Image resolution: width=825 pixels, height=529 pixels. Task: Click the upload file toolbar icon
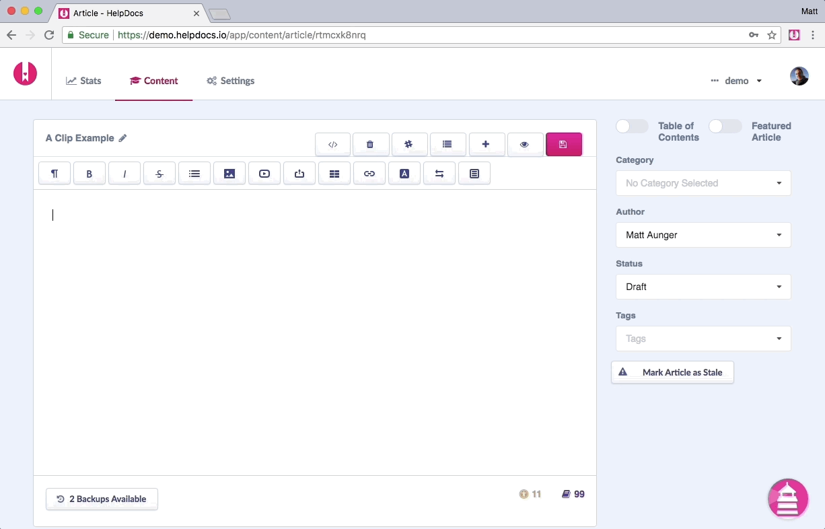(299, 174)
